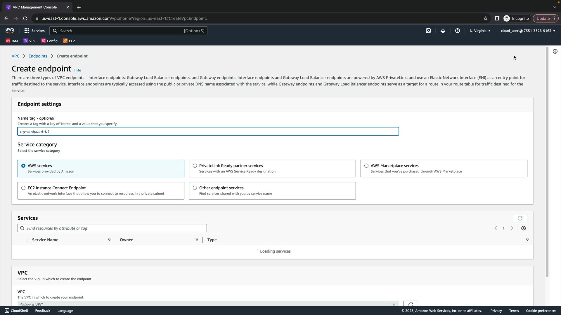Open CloudShell from the top navigation bar

tap(428, 31)
